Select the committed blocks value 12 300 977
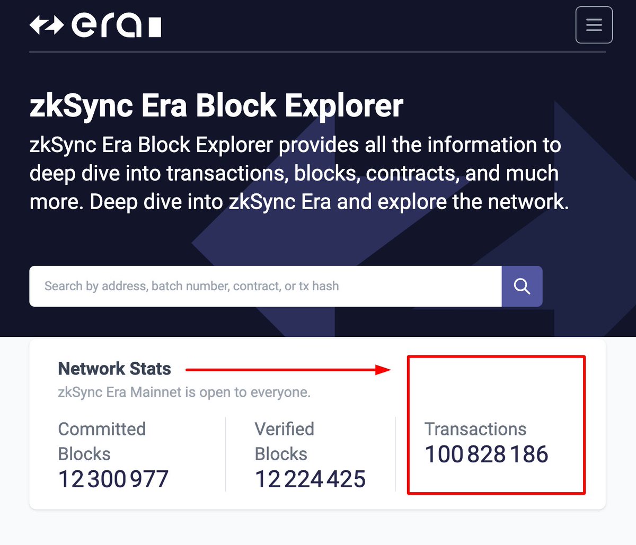This screenshot has width=636, height=545. tap(113, 479)
